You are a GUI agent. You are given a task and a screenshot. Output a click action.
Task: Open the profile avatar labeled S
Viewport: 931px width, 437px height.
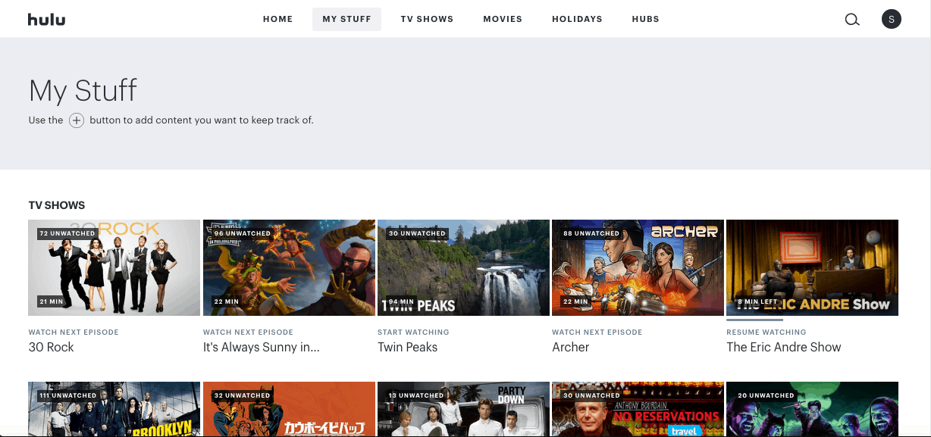pyautogui.click(x=891, y=19)
